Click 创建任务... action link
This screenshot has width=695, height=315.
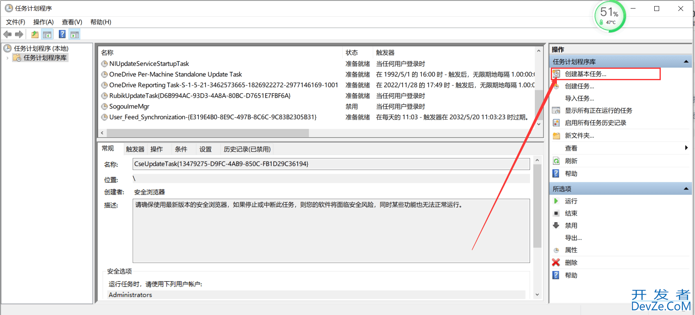[579, 86]
